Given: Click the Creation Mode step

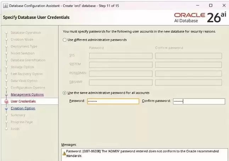Looking at the screenshot, I should tap(22, 39).
